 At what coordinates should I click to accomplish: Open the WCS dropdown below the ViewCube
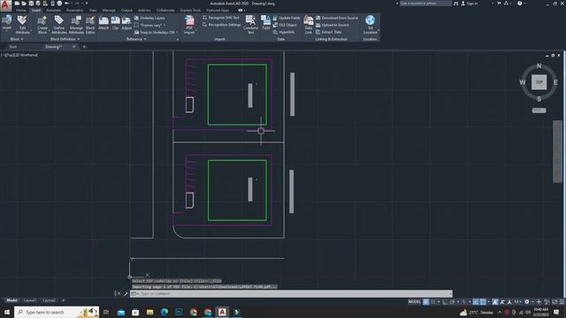click(x=539, y=110)
